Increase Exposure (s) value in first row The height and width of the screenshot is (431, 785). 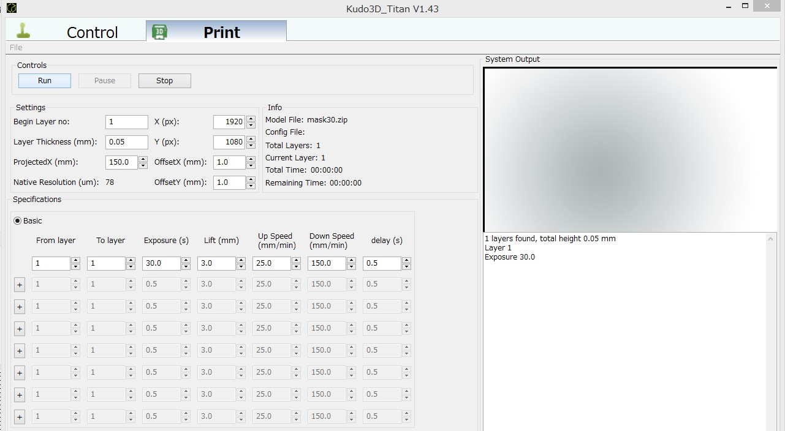[x=186, y=260]
